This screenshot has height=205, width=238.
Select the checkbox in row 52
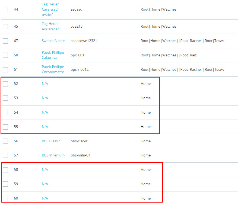point(5,84)
